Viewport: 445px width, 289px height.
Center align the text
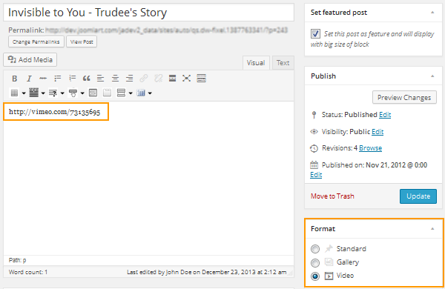click(115, 79)
